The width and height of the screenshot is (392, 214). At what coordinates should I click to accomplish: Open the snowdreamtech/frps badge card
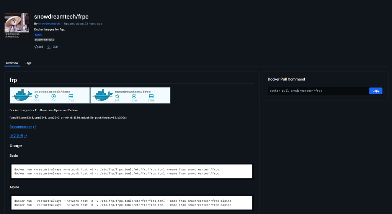tap(50, 95)
